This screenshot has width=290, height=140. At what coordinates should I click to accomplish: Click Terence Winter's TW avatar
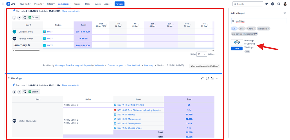(15, 38)
